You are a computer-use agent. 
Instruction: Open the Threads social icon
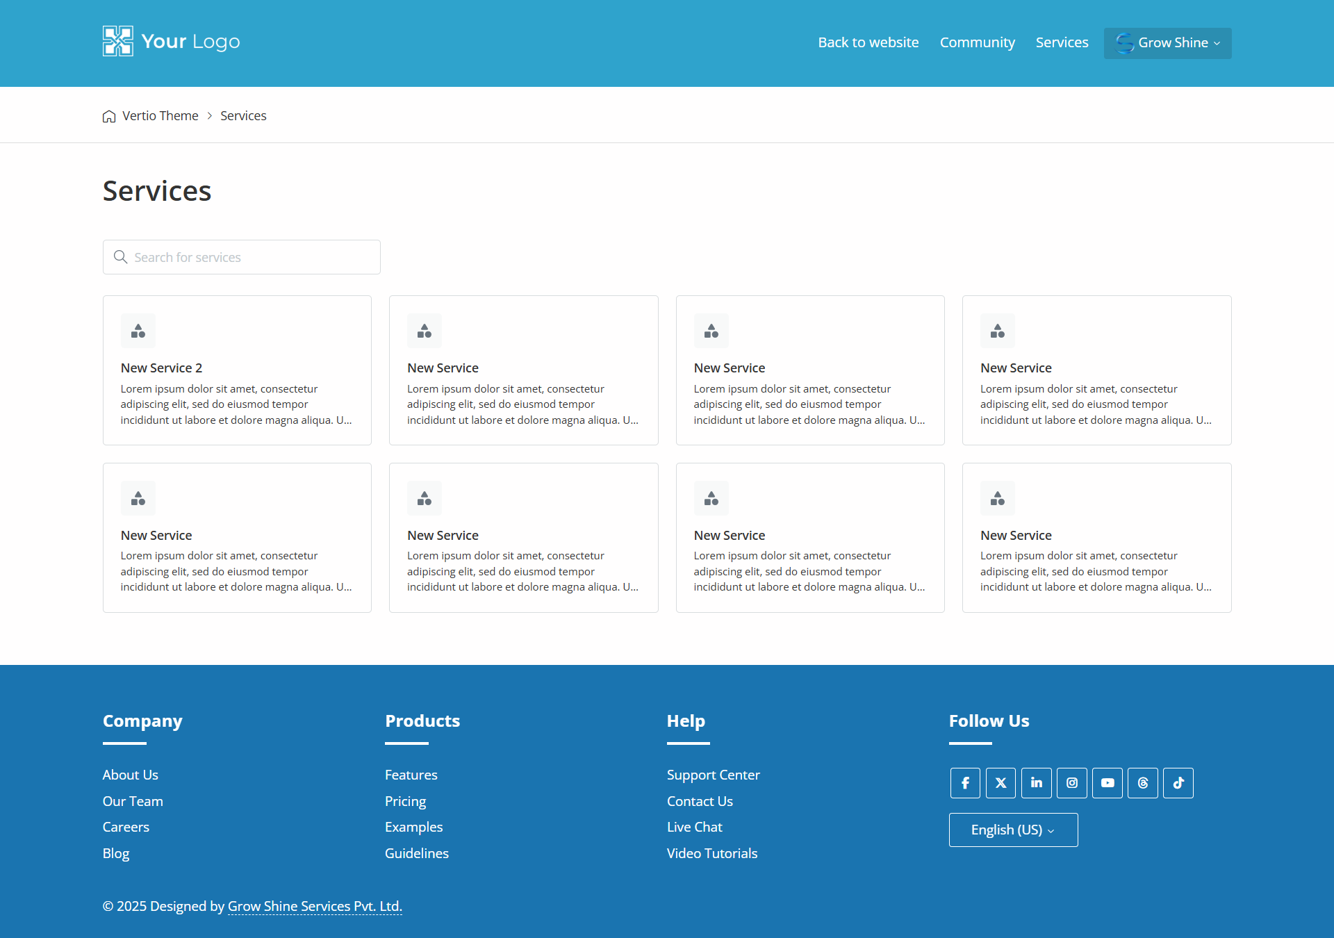point(1143,783)
